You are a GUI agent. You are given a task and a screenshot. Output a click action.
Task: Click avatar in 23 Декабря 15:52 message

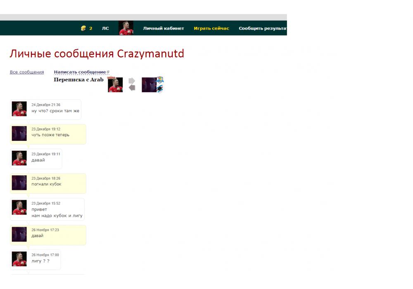click(x=19, y=207)
